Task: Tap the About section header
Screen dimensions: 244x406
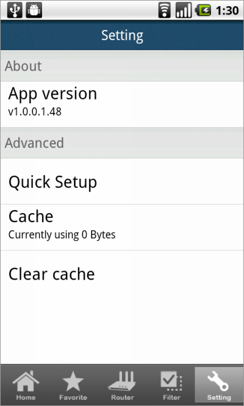Action: click(x=122, y=66)
